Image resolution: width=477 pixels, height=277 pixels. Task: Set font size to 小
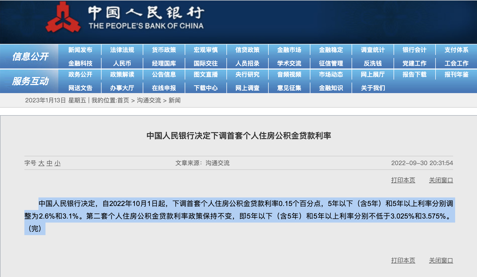pyautogui.click(x=58, y=163)
